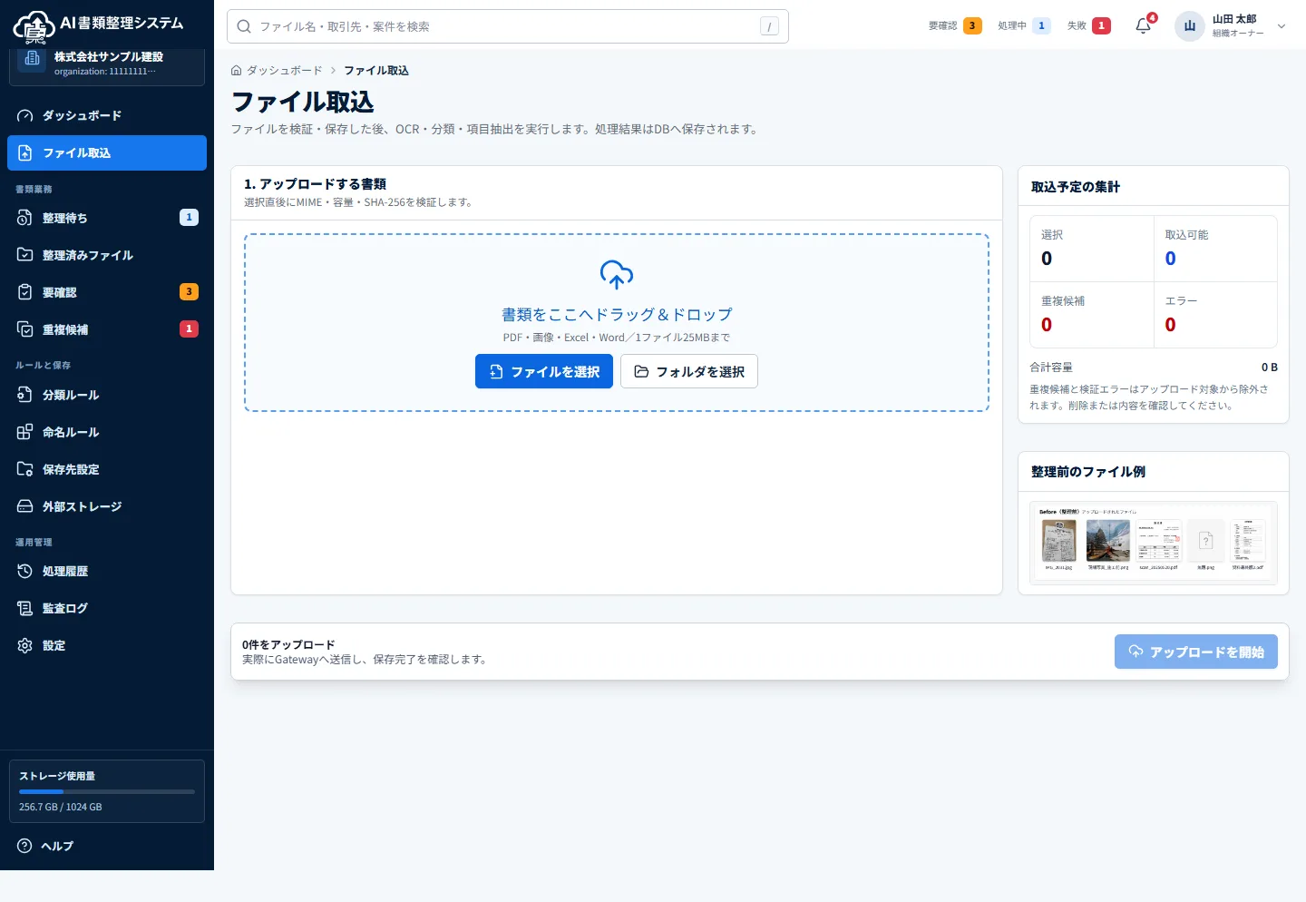Viewport: 1306px width, 902px height.
Task: Click the フォルダを選択 button
Action: (x=689, y=371)
